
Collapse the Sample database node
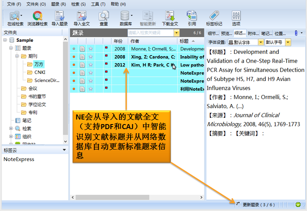coord(5,40)
